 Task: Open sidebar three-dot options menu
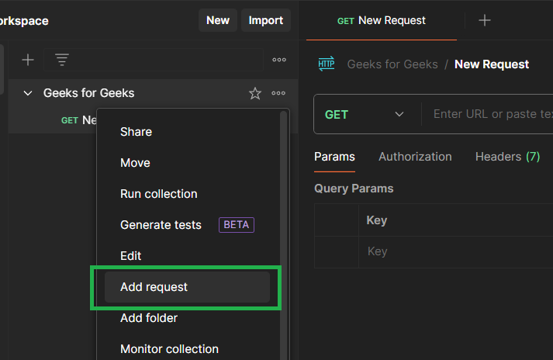279,60
